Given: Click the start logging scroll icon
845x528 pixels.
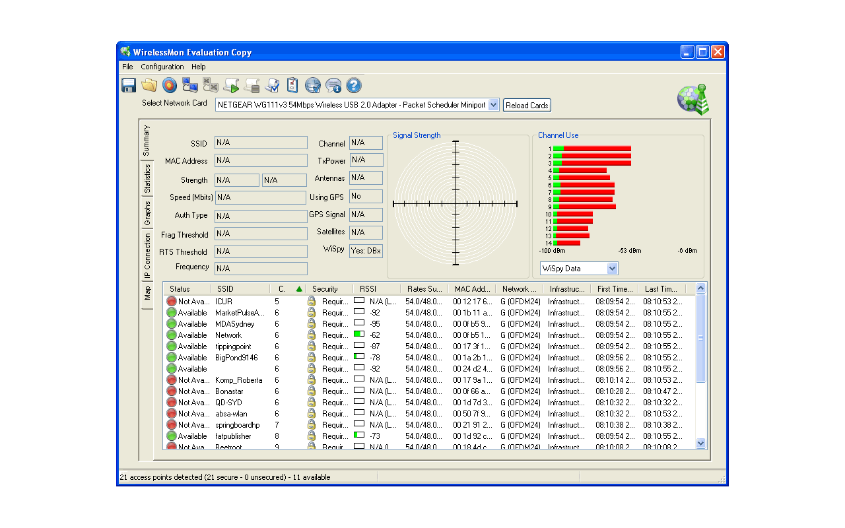Looking at the screenshot, I should pyautogui.click(x=231, y=85).
